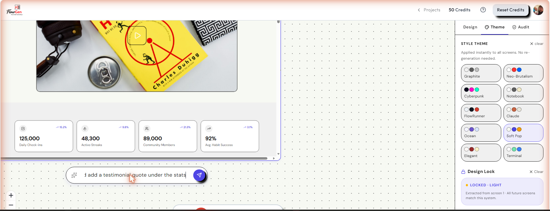The image size is (550, 211).
Task: Go back to Projects
Action: click(429, 10)
